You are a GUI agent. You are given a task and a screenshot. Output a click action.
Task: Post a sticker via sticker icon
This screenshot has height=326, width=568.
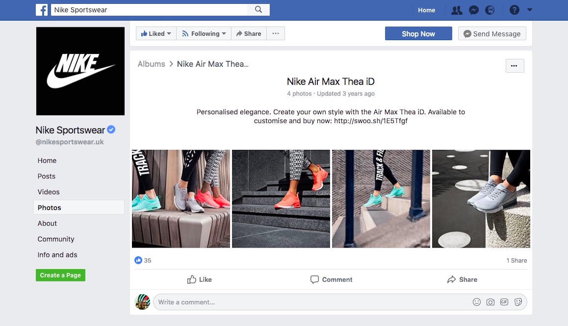518,302
